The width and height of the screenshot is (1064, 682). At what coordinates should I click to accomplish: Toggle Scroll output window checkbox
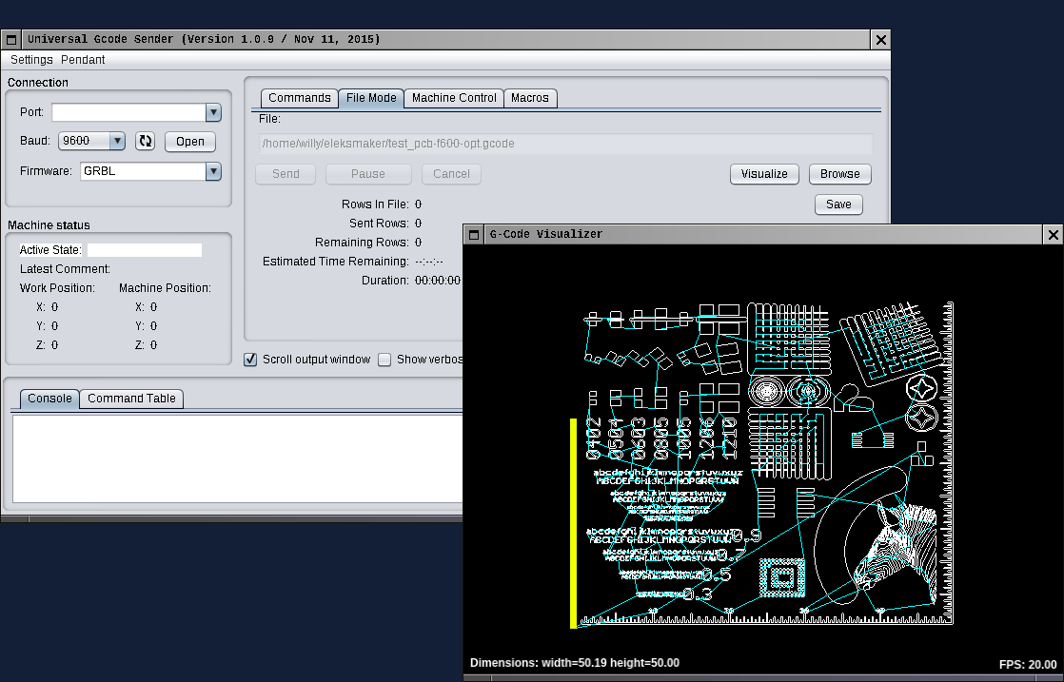[250, 360]
